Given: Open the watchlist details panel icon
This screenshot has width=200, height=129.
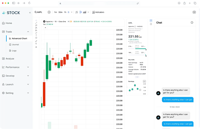Looking at the screenshot, I should (x=151, y=21).
